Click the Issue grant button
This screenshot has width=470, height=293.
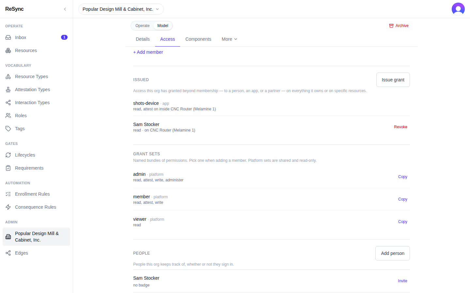point(393,80)
